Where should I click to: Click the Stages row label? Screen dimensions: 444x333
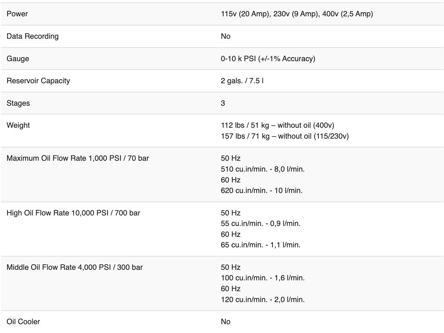point(18,103)
